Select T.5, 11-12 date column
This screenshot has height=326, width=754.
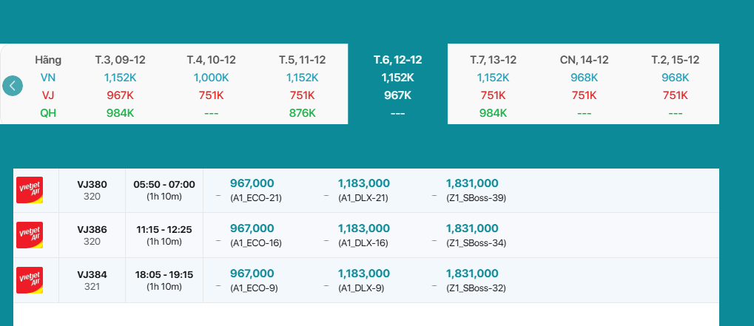(302, 60)
